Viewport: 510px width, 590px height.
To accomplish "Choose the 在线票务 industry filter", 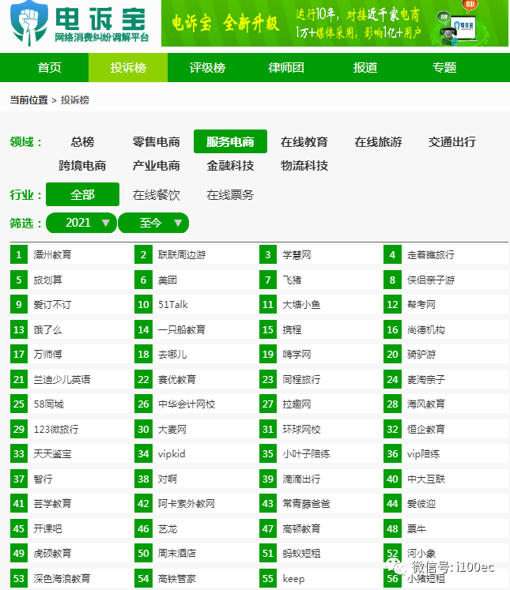I will click(x=230, y=194).
